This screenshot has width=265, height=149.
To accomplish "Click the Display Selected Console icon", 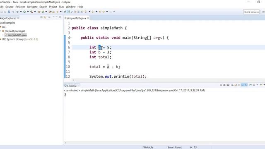I will tap(254, 85).
